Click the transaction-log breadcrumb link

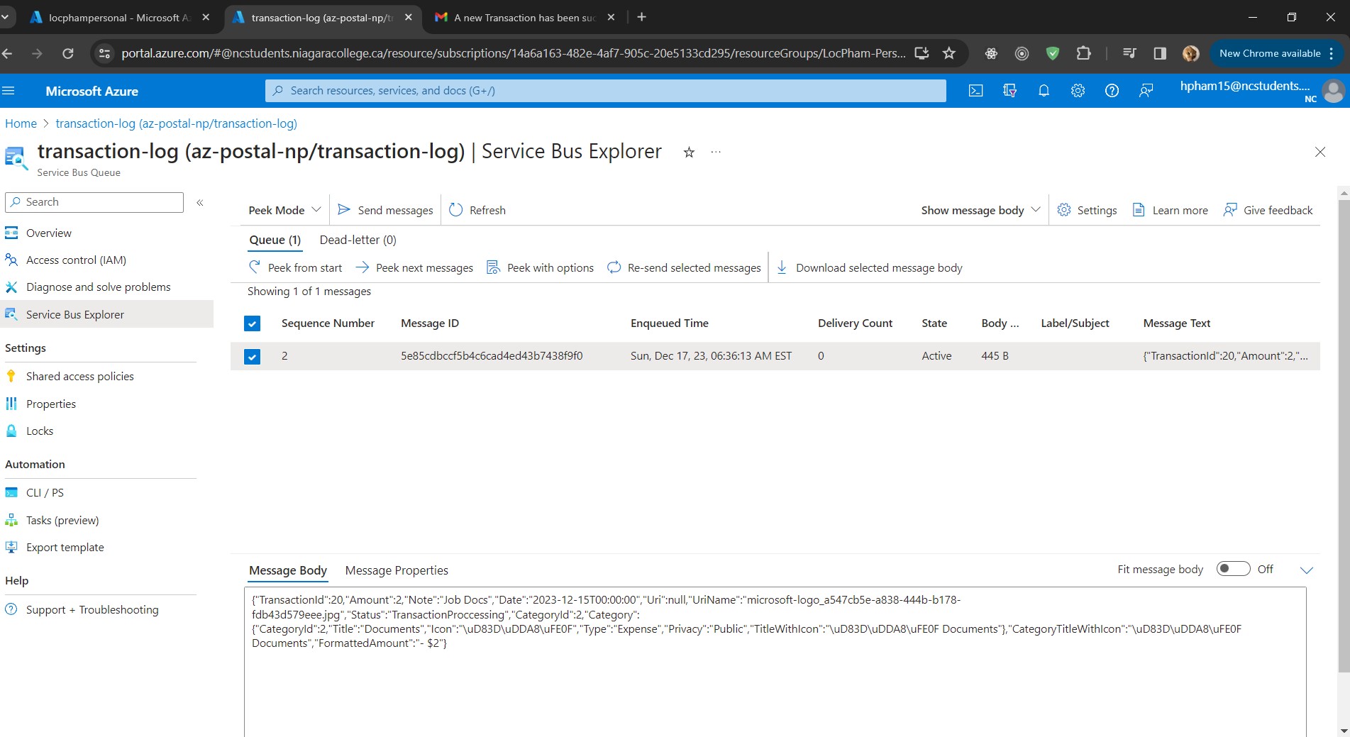click(x=176, y=123)
